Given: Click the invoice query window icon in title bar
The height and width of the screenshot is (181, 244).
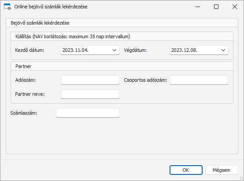Looking at the screenshot, I should click(x=7, y=7).
